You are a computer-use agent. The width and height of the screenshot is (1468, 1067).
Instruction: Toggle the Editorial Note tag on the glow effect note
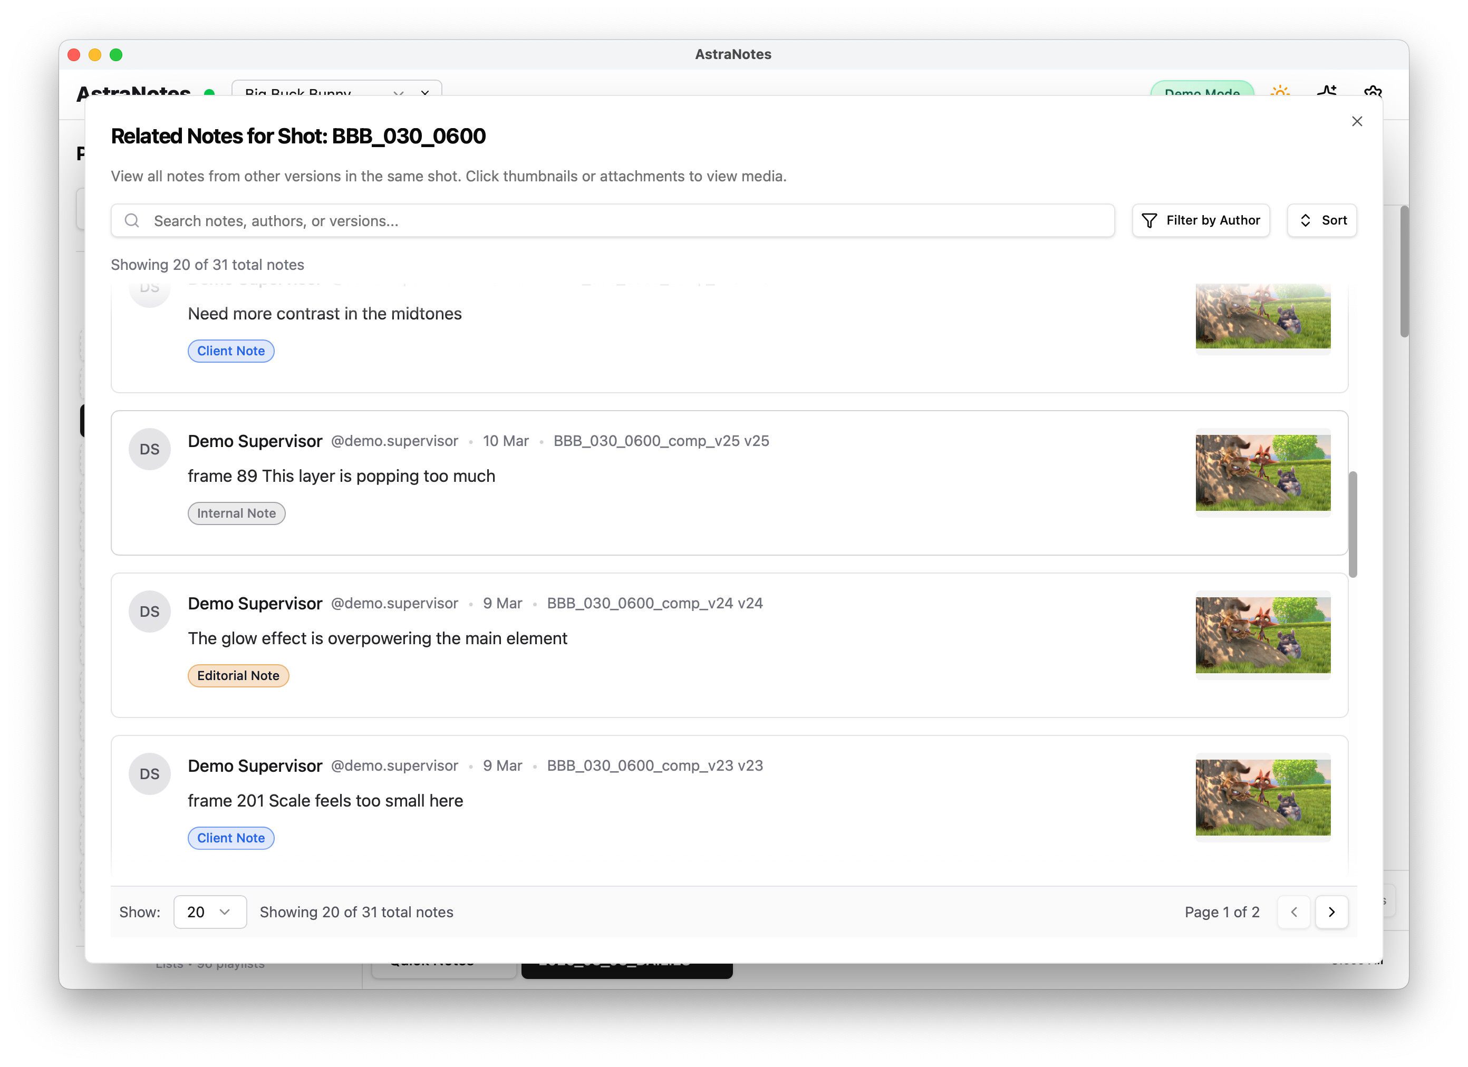pyautogui.click(x=238, y=675)
